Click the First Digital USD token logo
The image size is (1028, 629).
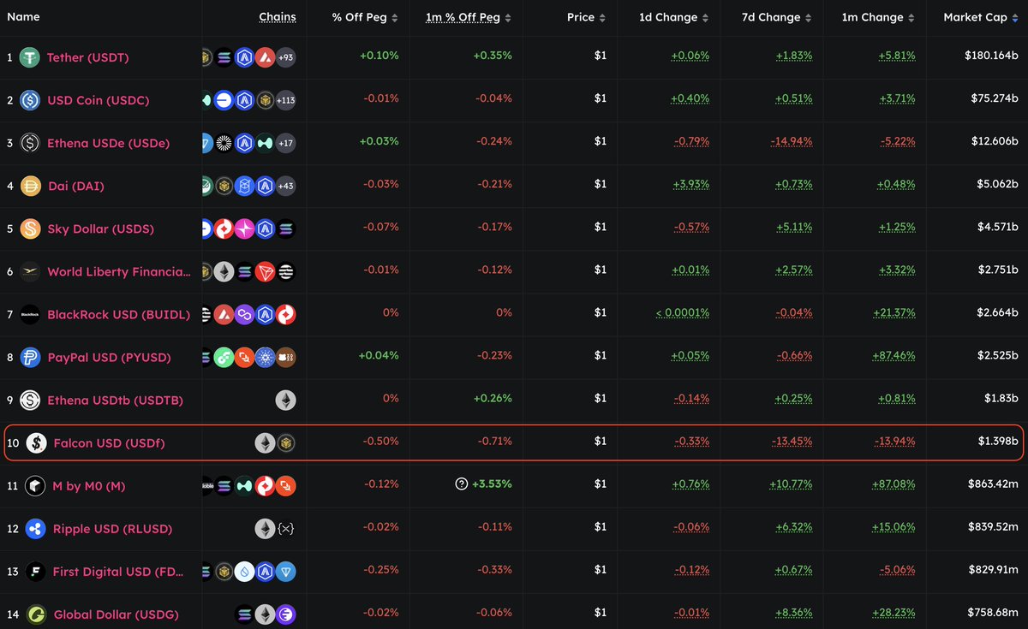tap(35, 572)
